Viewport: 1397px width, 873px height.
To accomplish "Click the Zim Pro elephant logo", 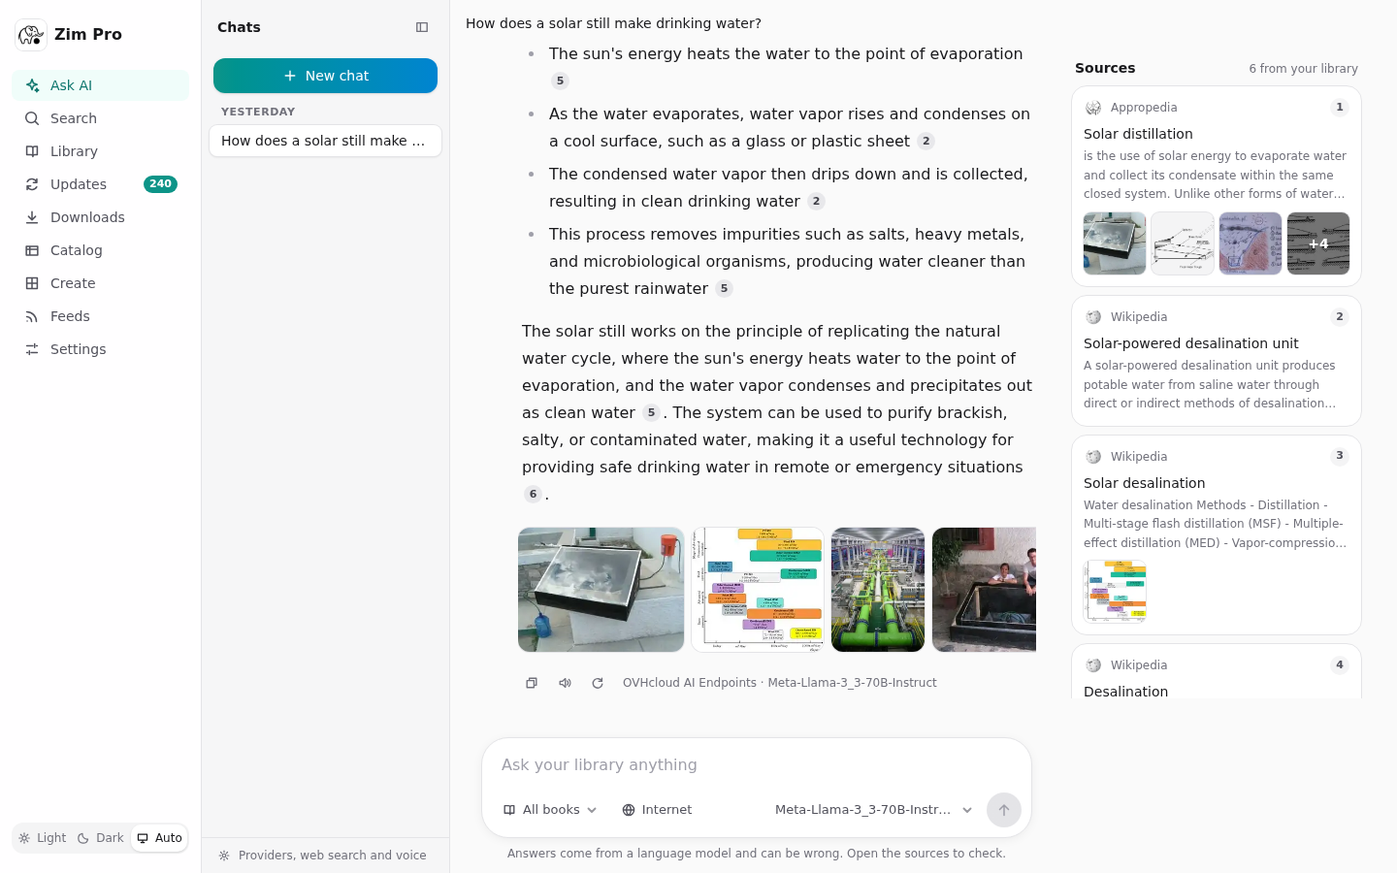I will pyautogui.click(x=31, y=35).
